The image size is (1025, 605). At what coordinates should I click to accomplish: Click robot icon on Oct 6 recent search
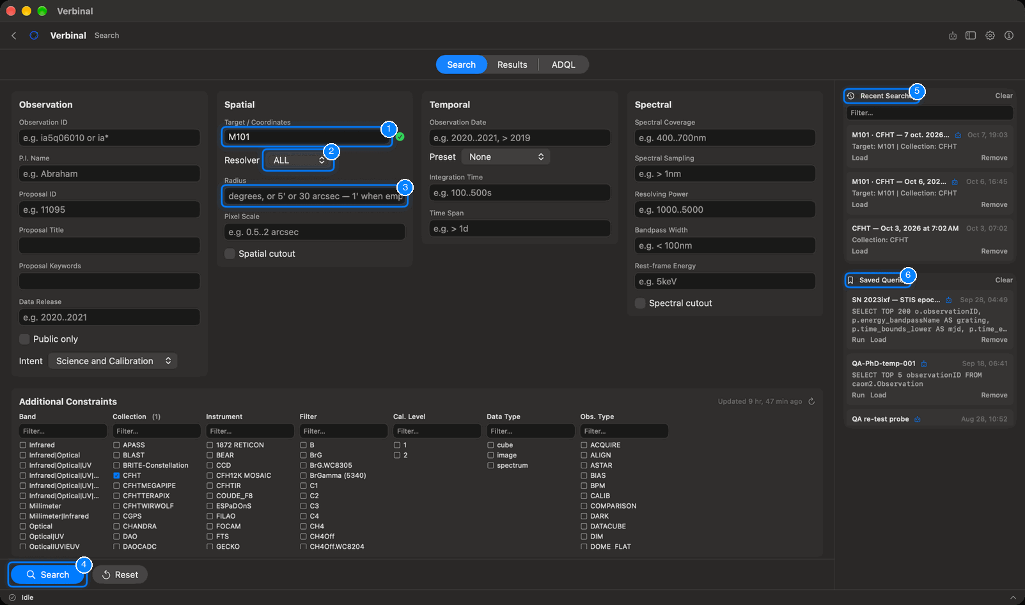click(x=955, y=182)
